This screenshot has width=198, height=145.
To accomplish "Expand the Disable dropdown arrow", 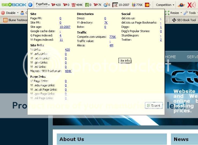I will click(18, 13).
